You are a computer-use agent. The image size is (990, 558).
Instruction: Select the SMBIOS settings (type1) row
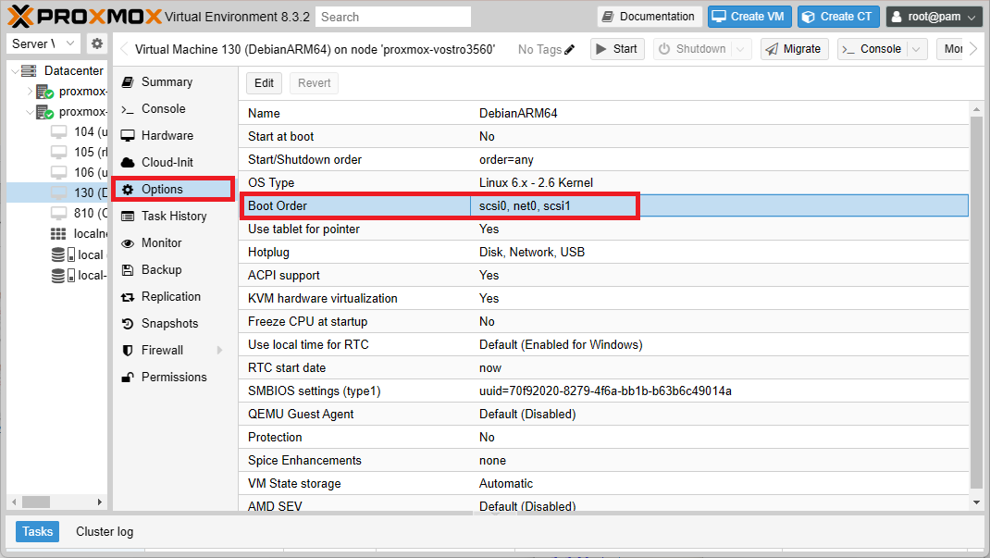(x=603, y=391)
